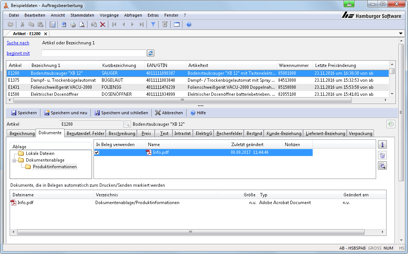
Task: Toggle 'In Beleg verwenden' checkbox for Info.pdf
Action: (97, 152)
